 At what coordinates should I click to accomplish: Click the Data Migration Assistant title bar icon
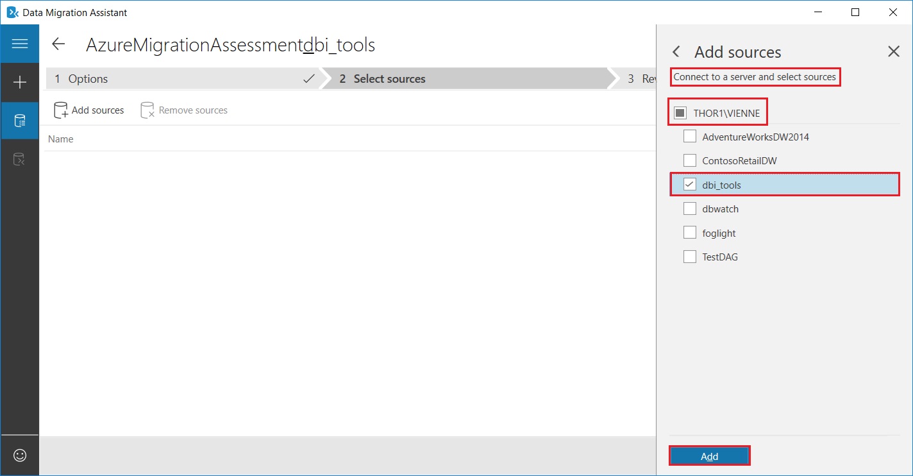12,12
